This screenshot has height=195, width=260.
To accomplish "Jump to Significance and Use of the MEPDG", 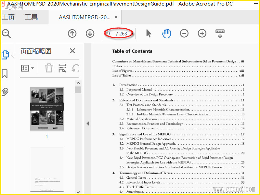I will [178, 134].
